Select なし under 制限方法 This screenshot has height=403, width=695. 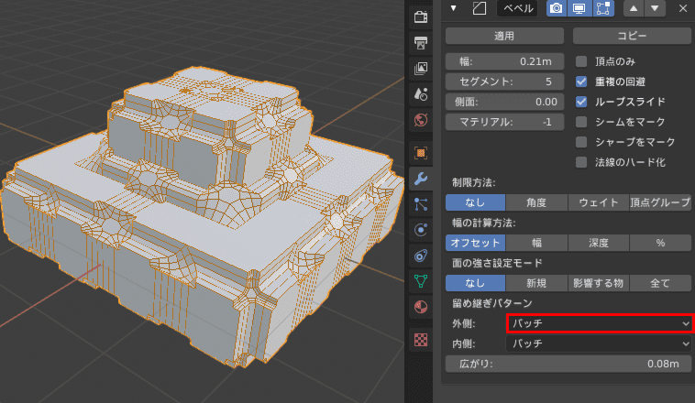475,202
